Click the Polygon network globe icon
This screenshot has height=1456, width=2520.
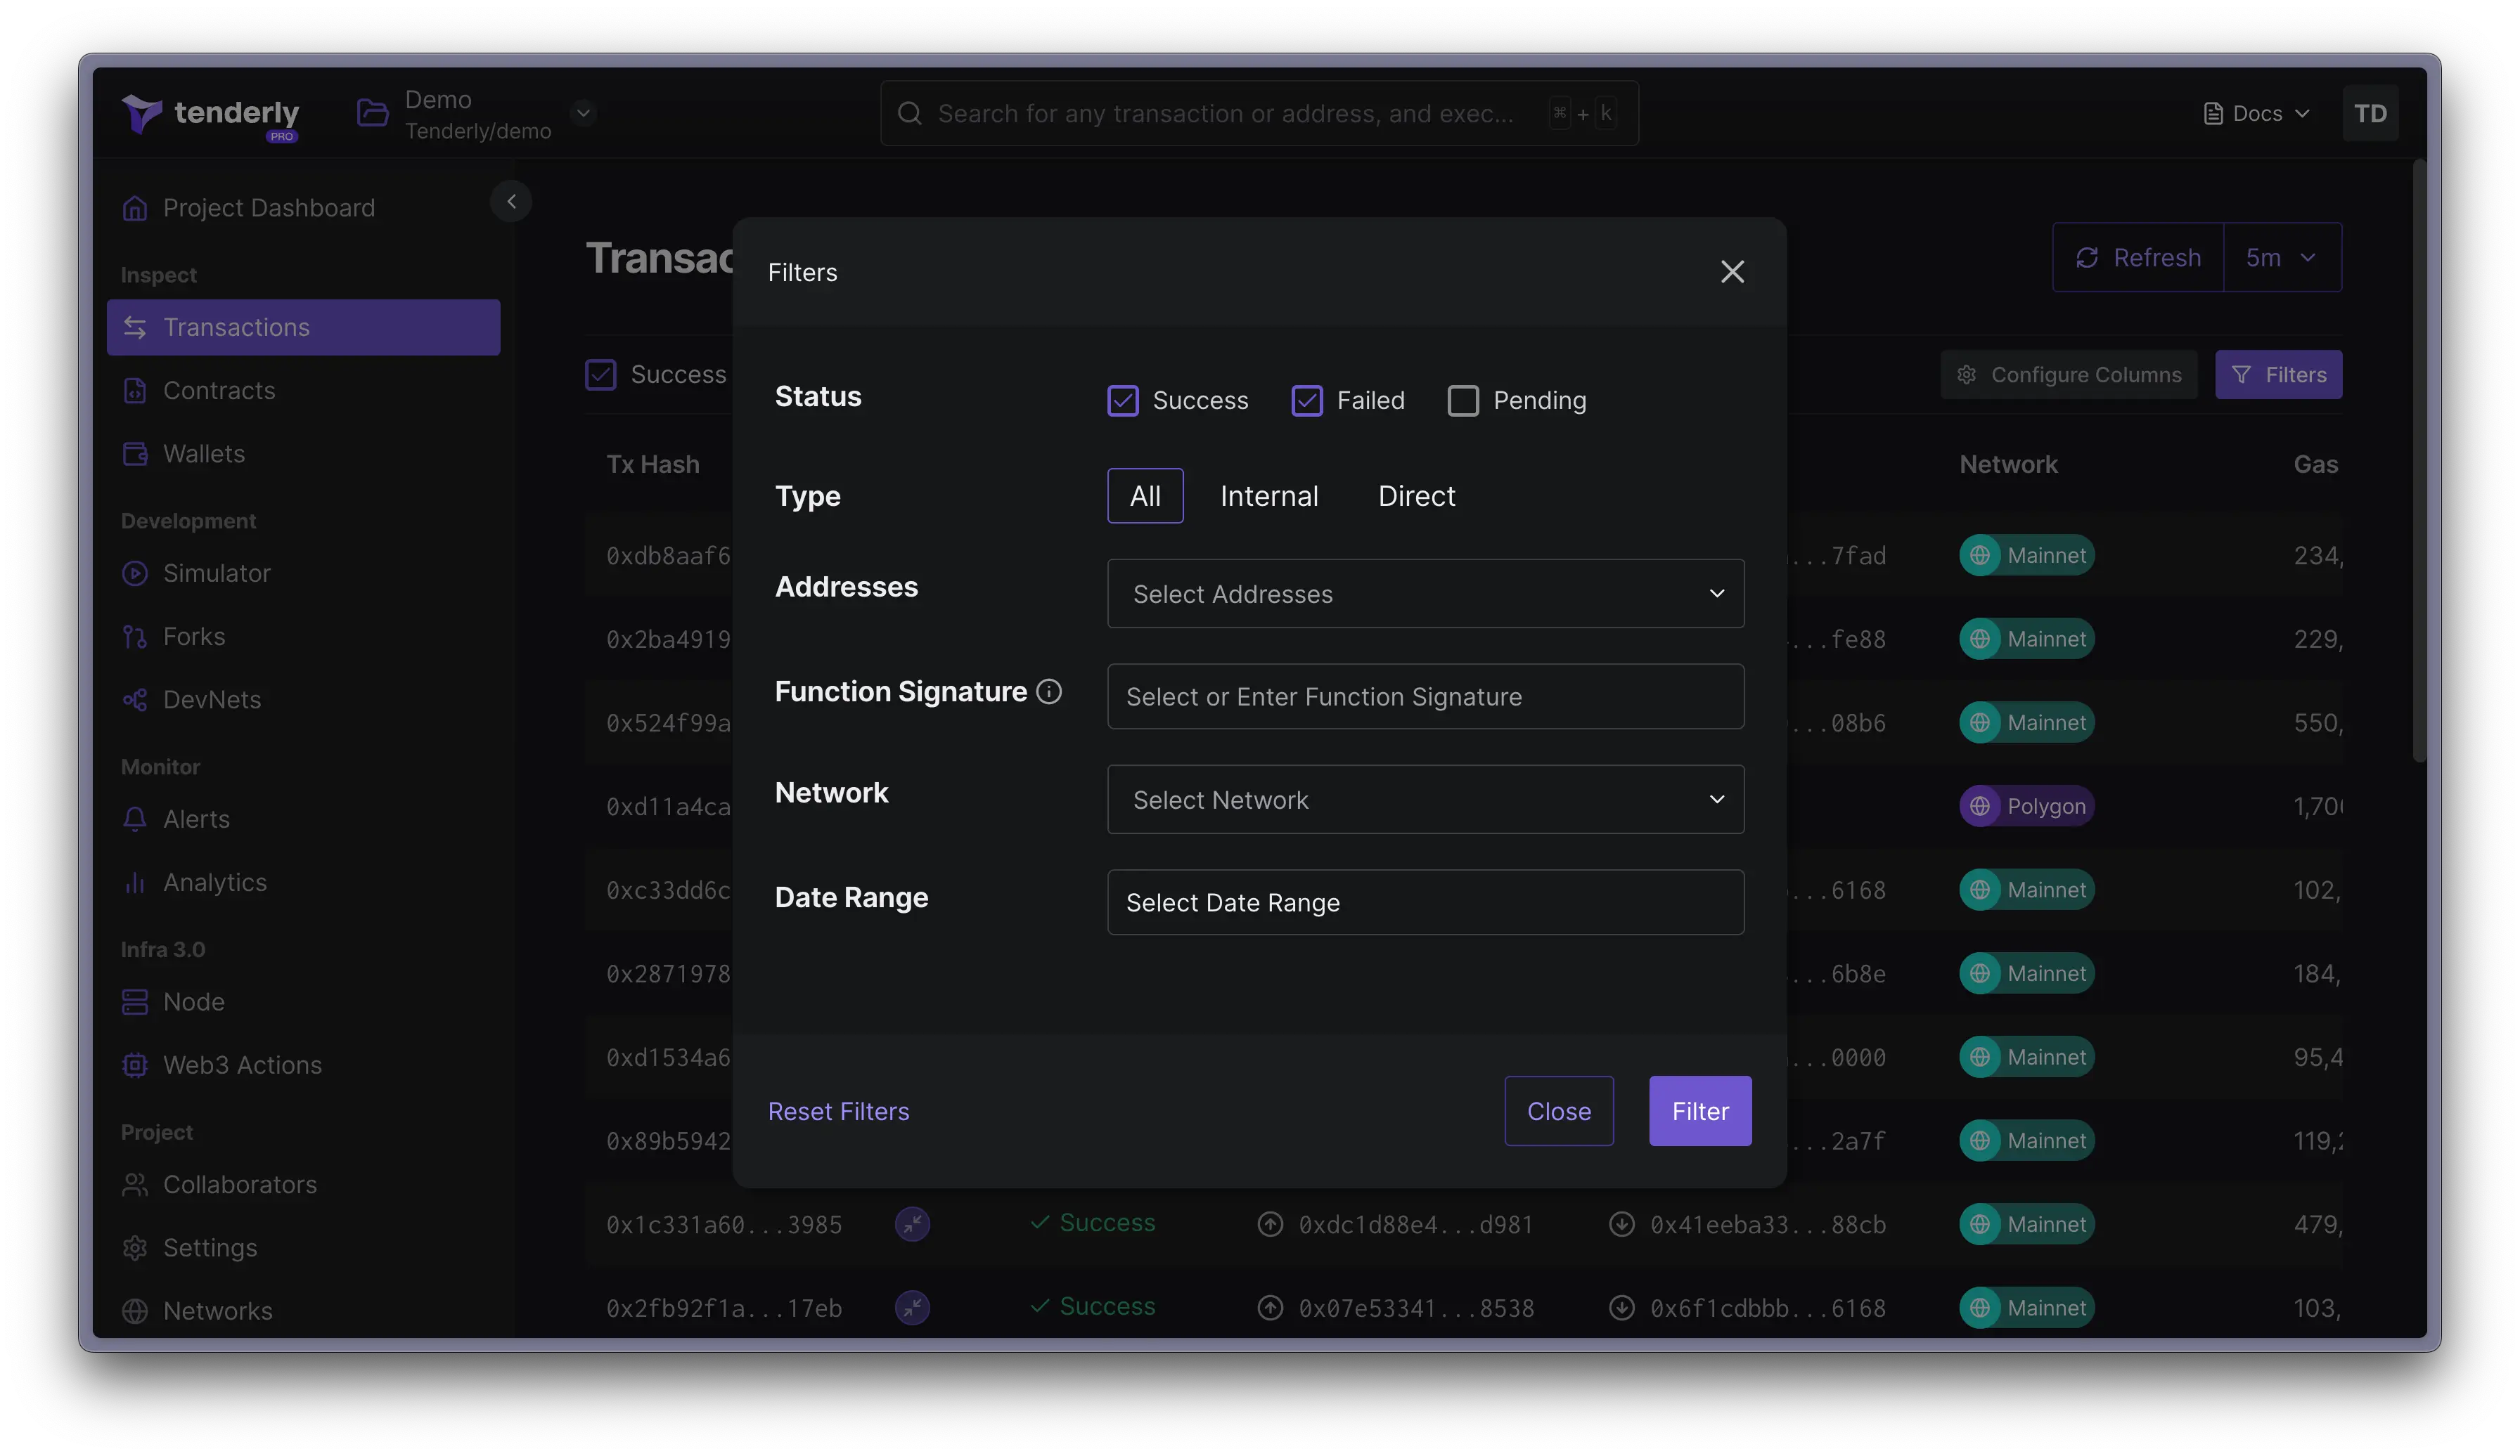point(1980,807)
